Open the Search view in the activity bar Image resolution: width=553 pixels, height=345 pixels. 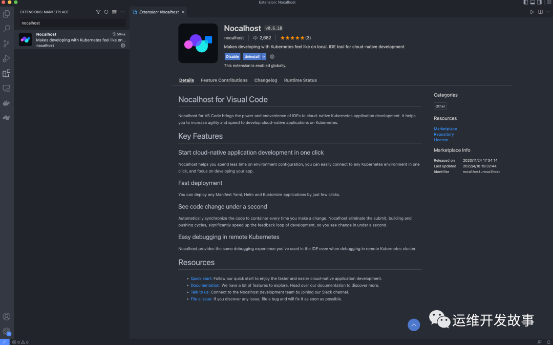pos(6,29)
